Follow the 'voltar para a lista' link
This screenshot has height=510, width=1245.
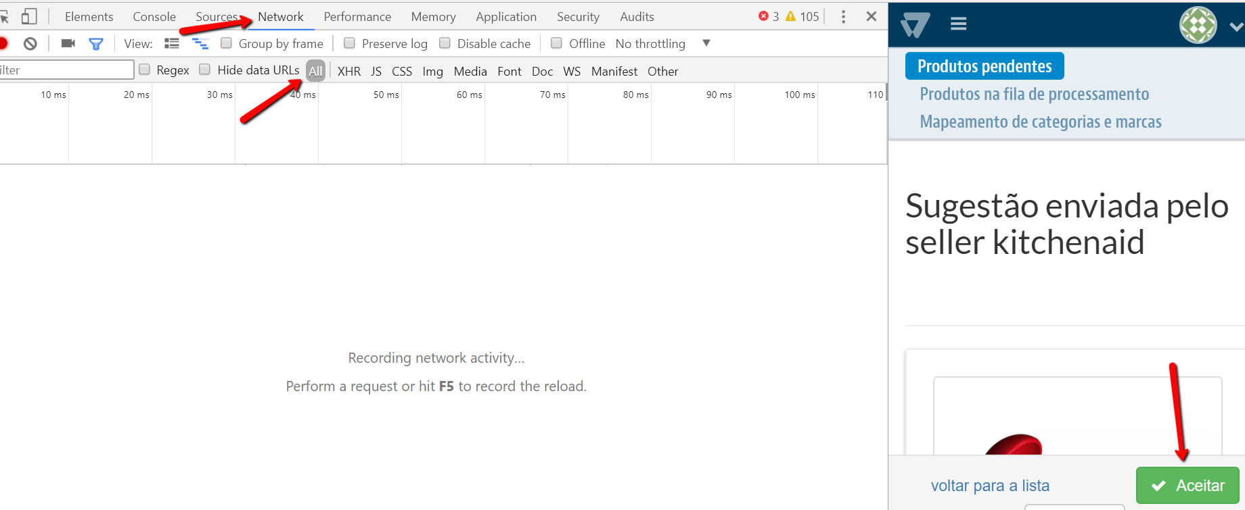(990, 486)
